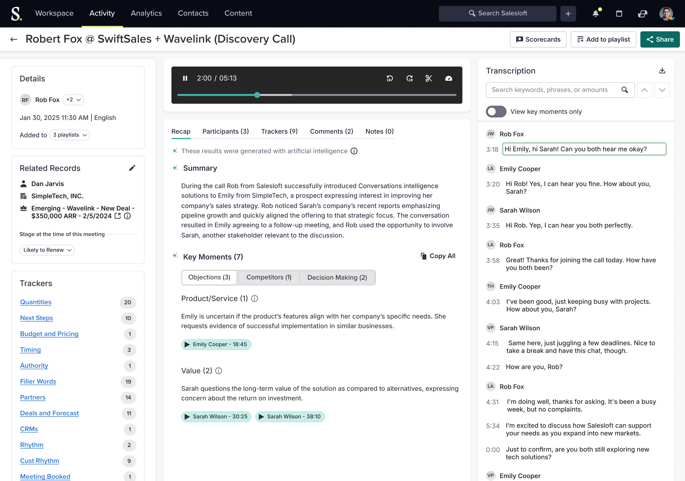Click the scissors clip snippet icon
Screen dimensions: 685x481
point(429,78)
